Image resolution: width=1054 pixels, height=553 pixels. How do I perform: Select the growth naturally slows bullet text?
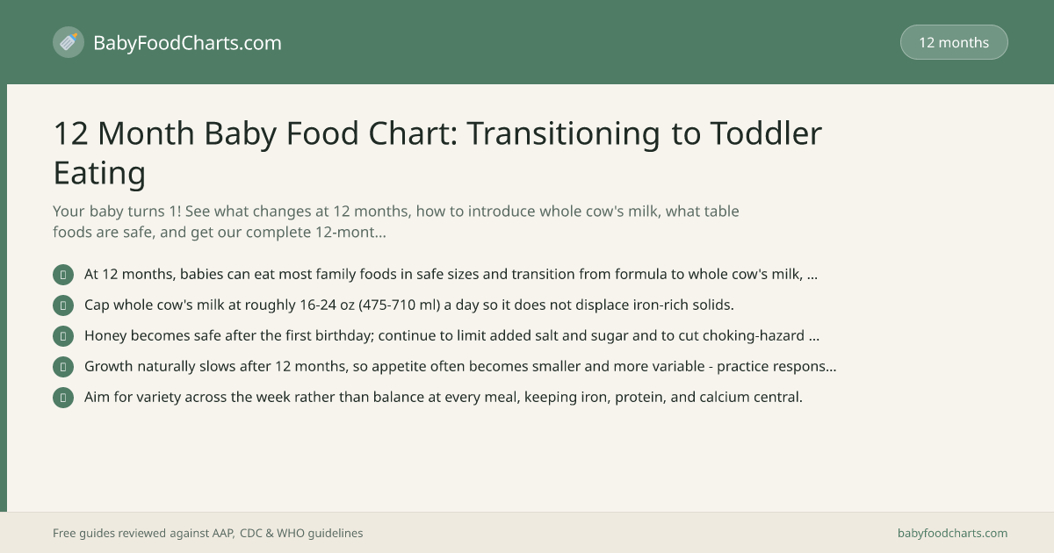(460, 366)
